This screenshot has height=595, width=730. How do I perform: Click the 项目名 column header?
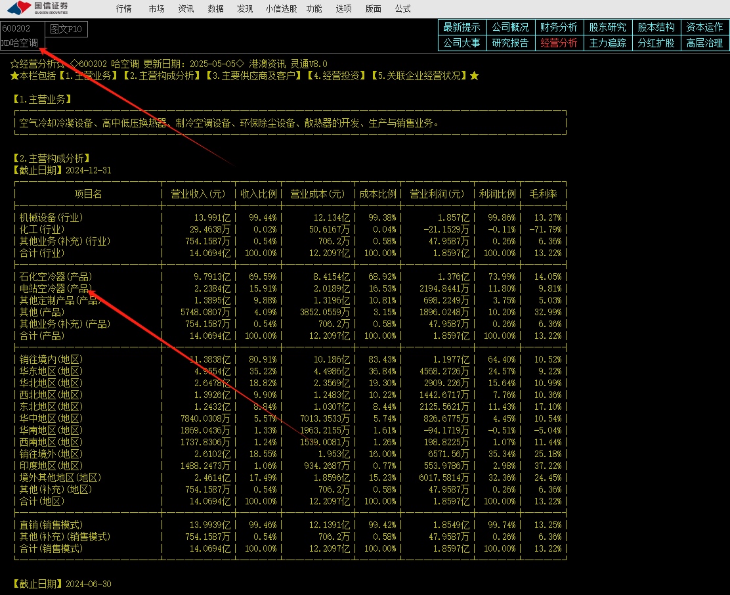pos(89,194)
